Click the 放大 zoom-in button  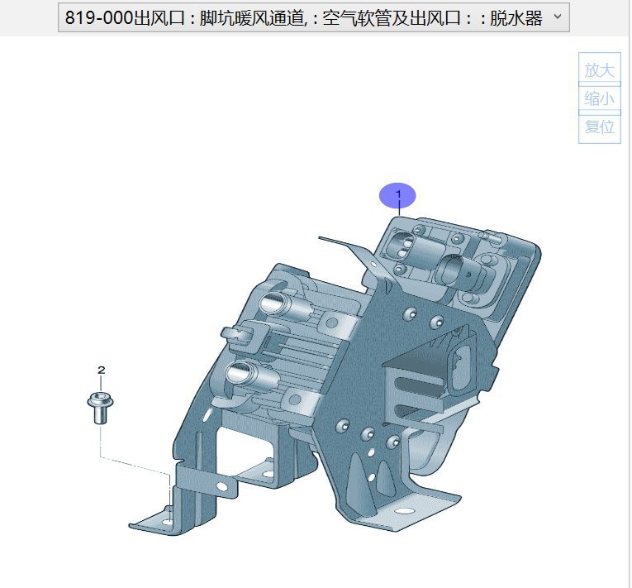coord(599,70)
